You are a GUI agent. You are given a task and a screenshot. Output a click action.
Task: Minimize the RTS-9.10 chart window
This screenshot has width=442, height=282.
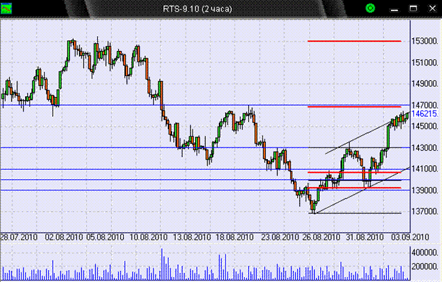[394, 9]
